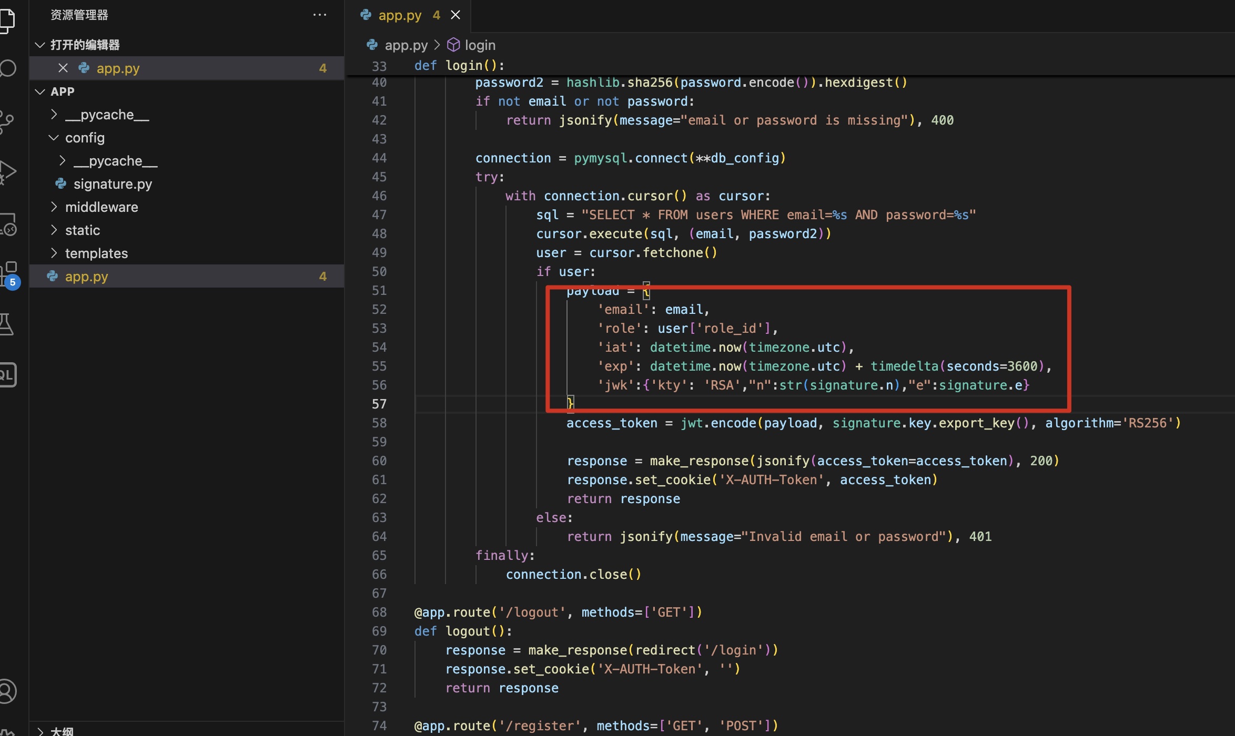This screenshot has width=1235, height=736.
Task: Select the app.py editor tab
Action: point(399,15)
